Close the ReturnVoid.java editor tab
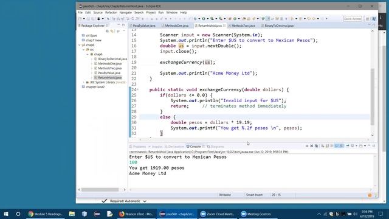This screenshot has width=389, height=219. (224, 26)
